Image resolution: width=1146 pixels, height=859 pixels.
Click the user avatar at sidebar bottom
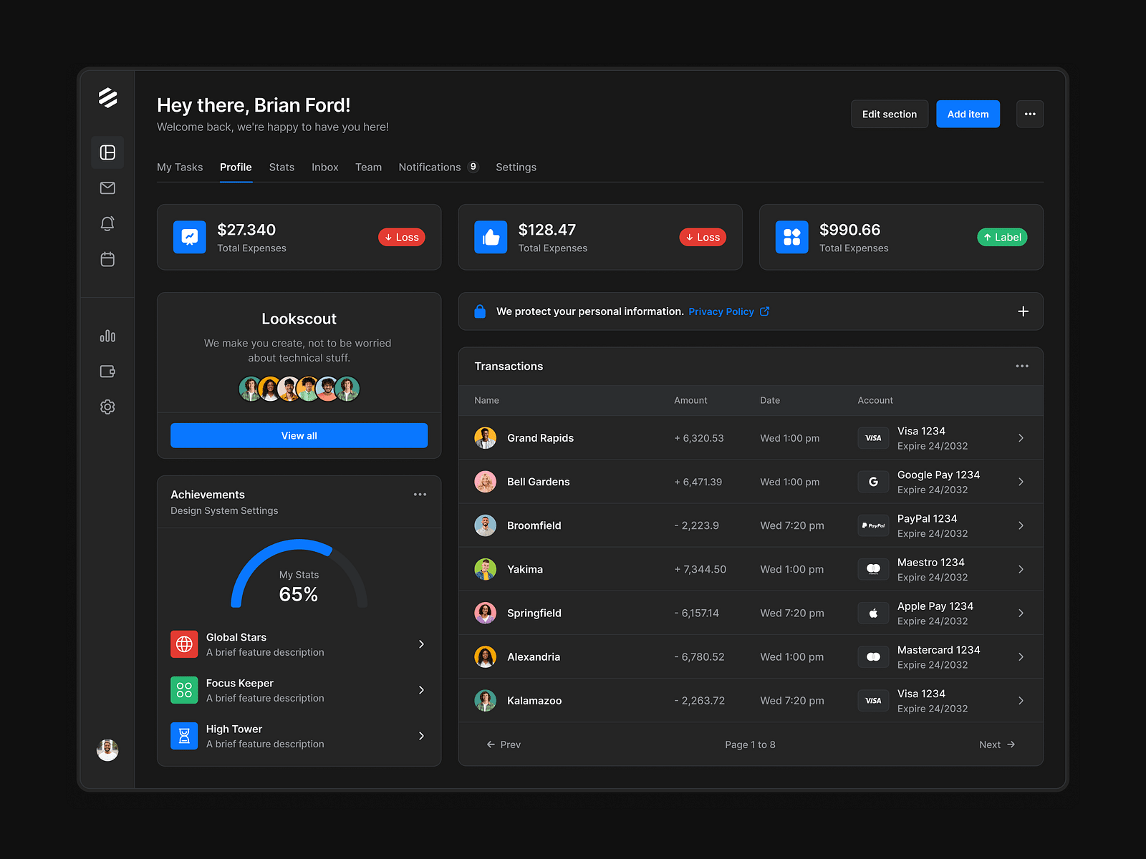pyautogui.click(x=107, y=750)
